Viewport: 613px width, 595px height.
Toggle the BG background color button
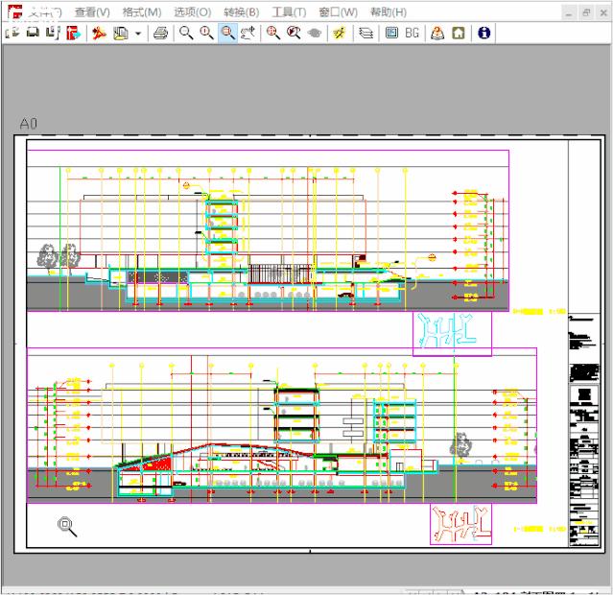[x=412, y=33]
